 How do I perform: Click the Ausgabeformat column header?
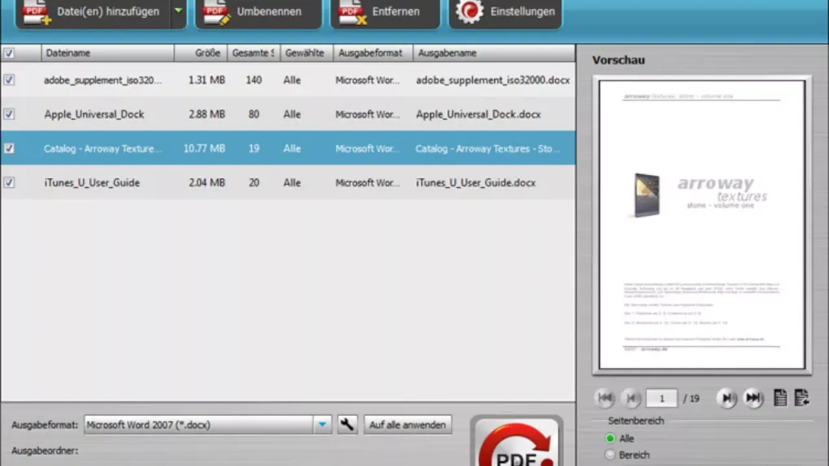373,53
